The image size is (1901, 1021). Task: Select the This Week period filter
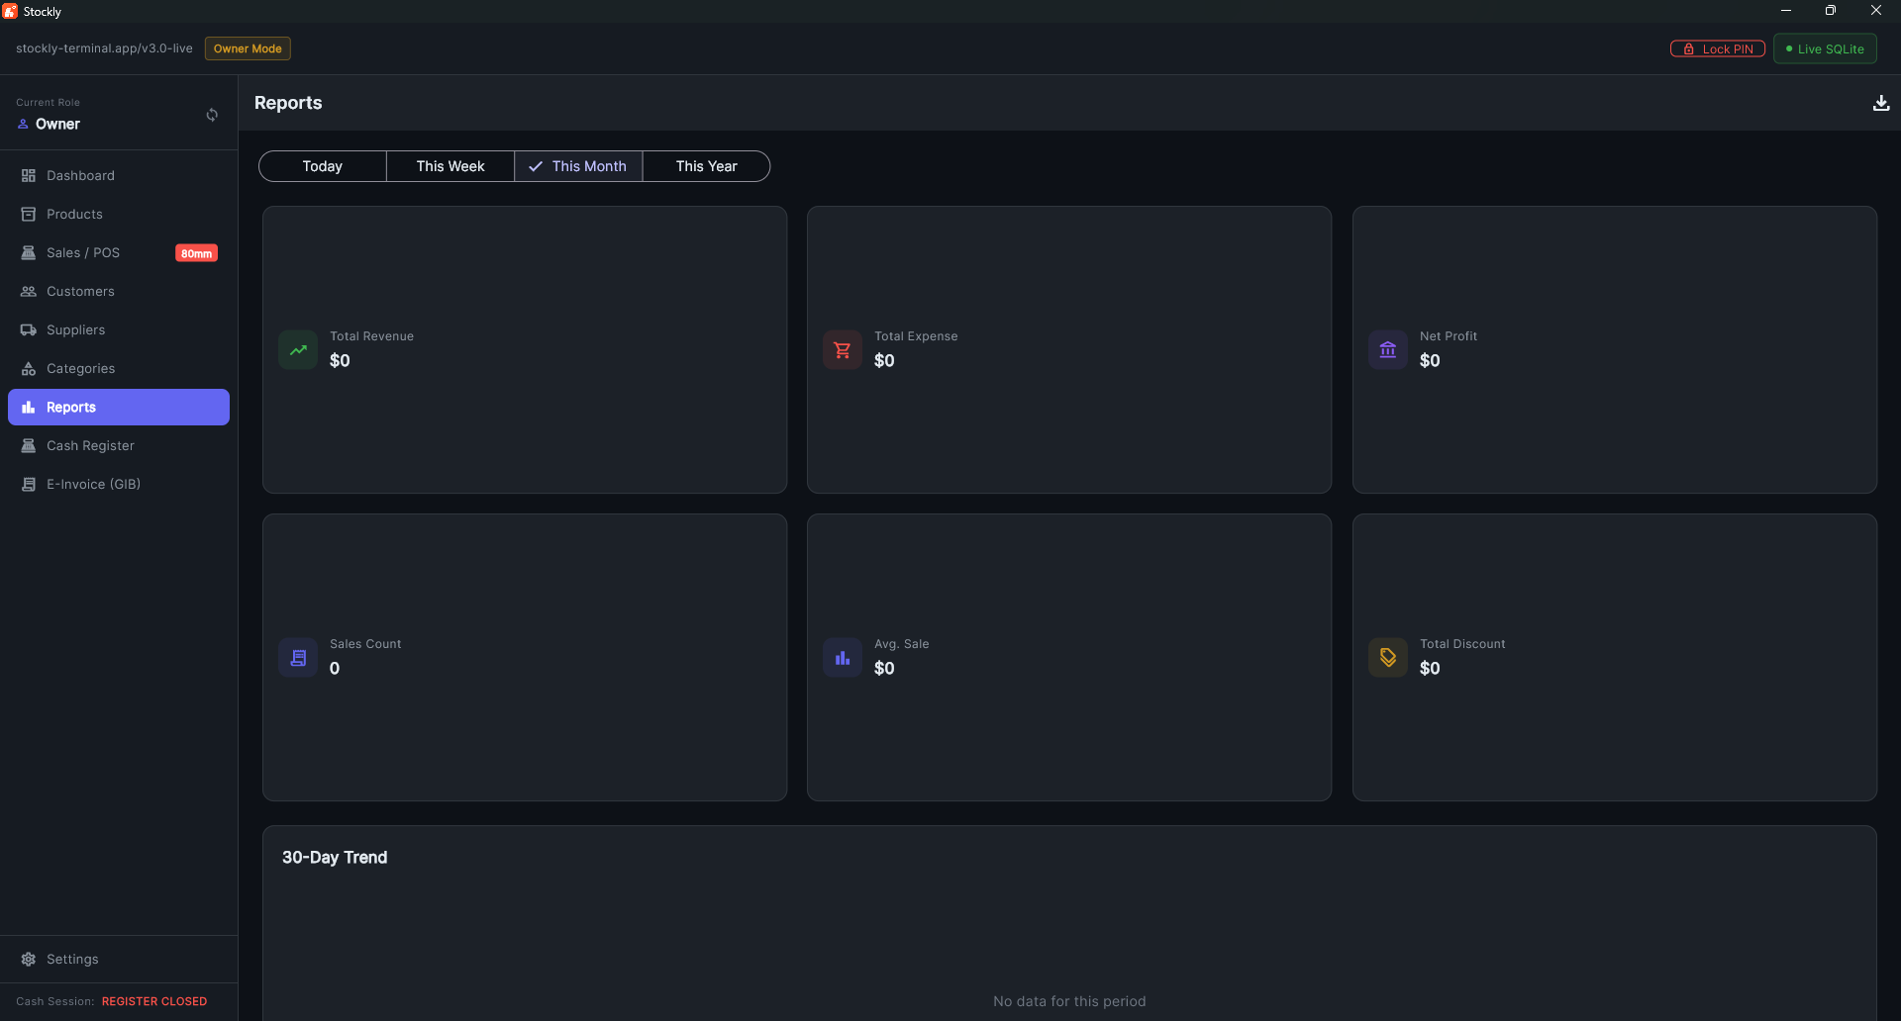[x=450, y=166]
